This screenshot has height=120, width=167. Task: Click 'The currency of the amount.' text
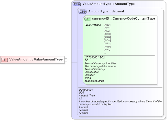click(101, 66)
